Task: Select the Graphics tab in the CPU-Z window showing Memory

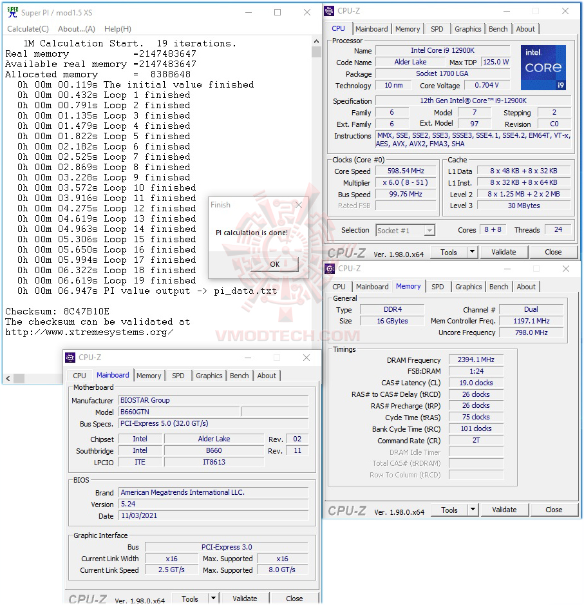Action: [468, 287]
